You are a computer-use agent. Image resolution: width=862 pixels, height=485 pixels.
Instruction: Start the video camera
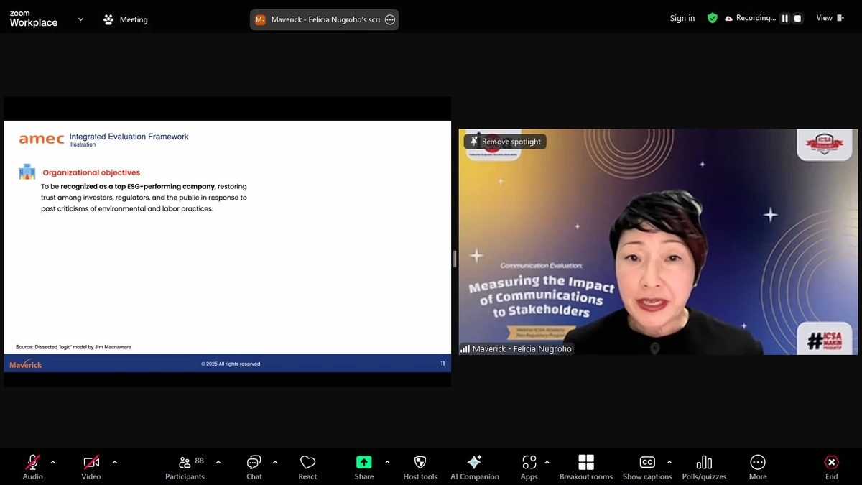tap(91, 466)
